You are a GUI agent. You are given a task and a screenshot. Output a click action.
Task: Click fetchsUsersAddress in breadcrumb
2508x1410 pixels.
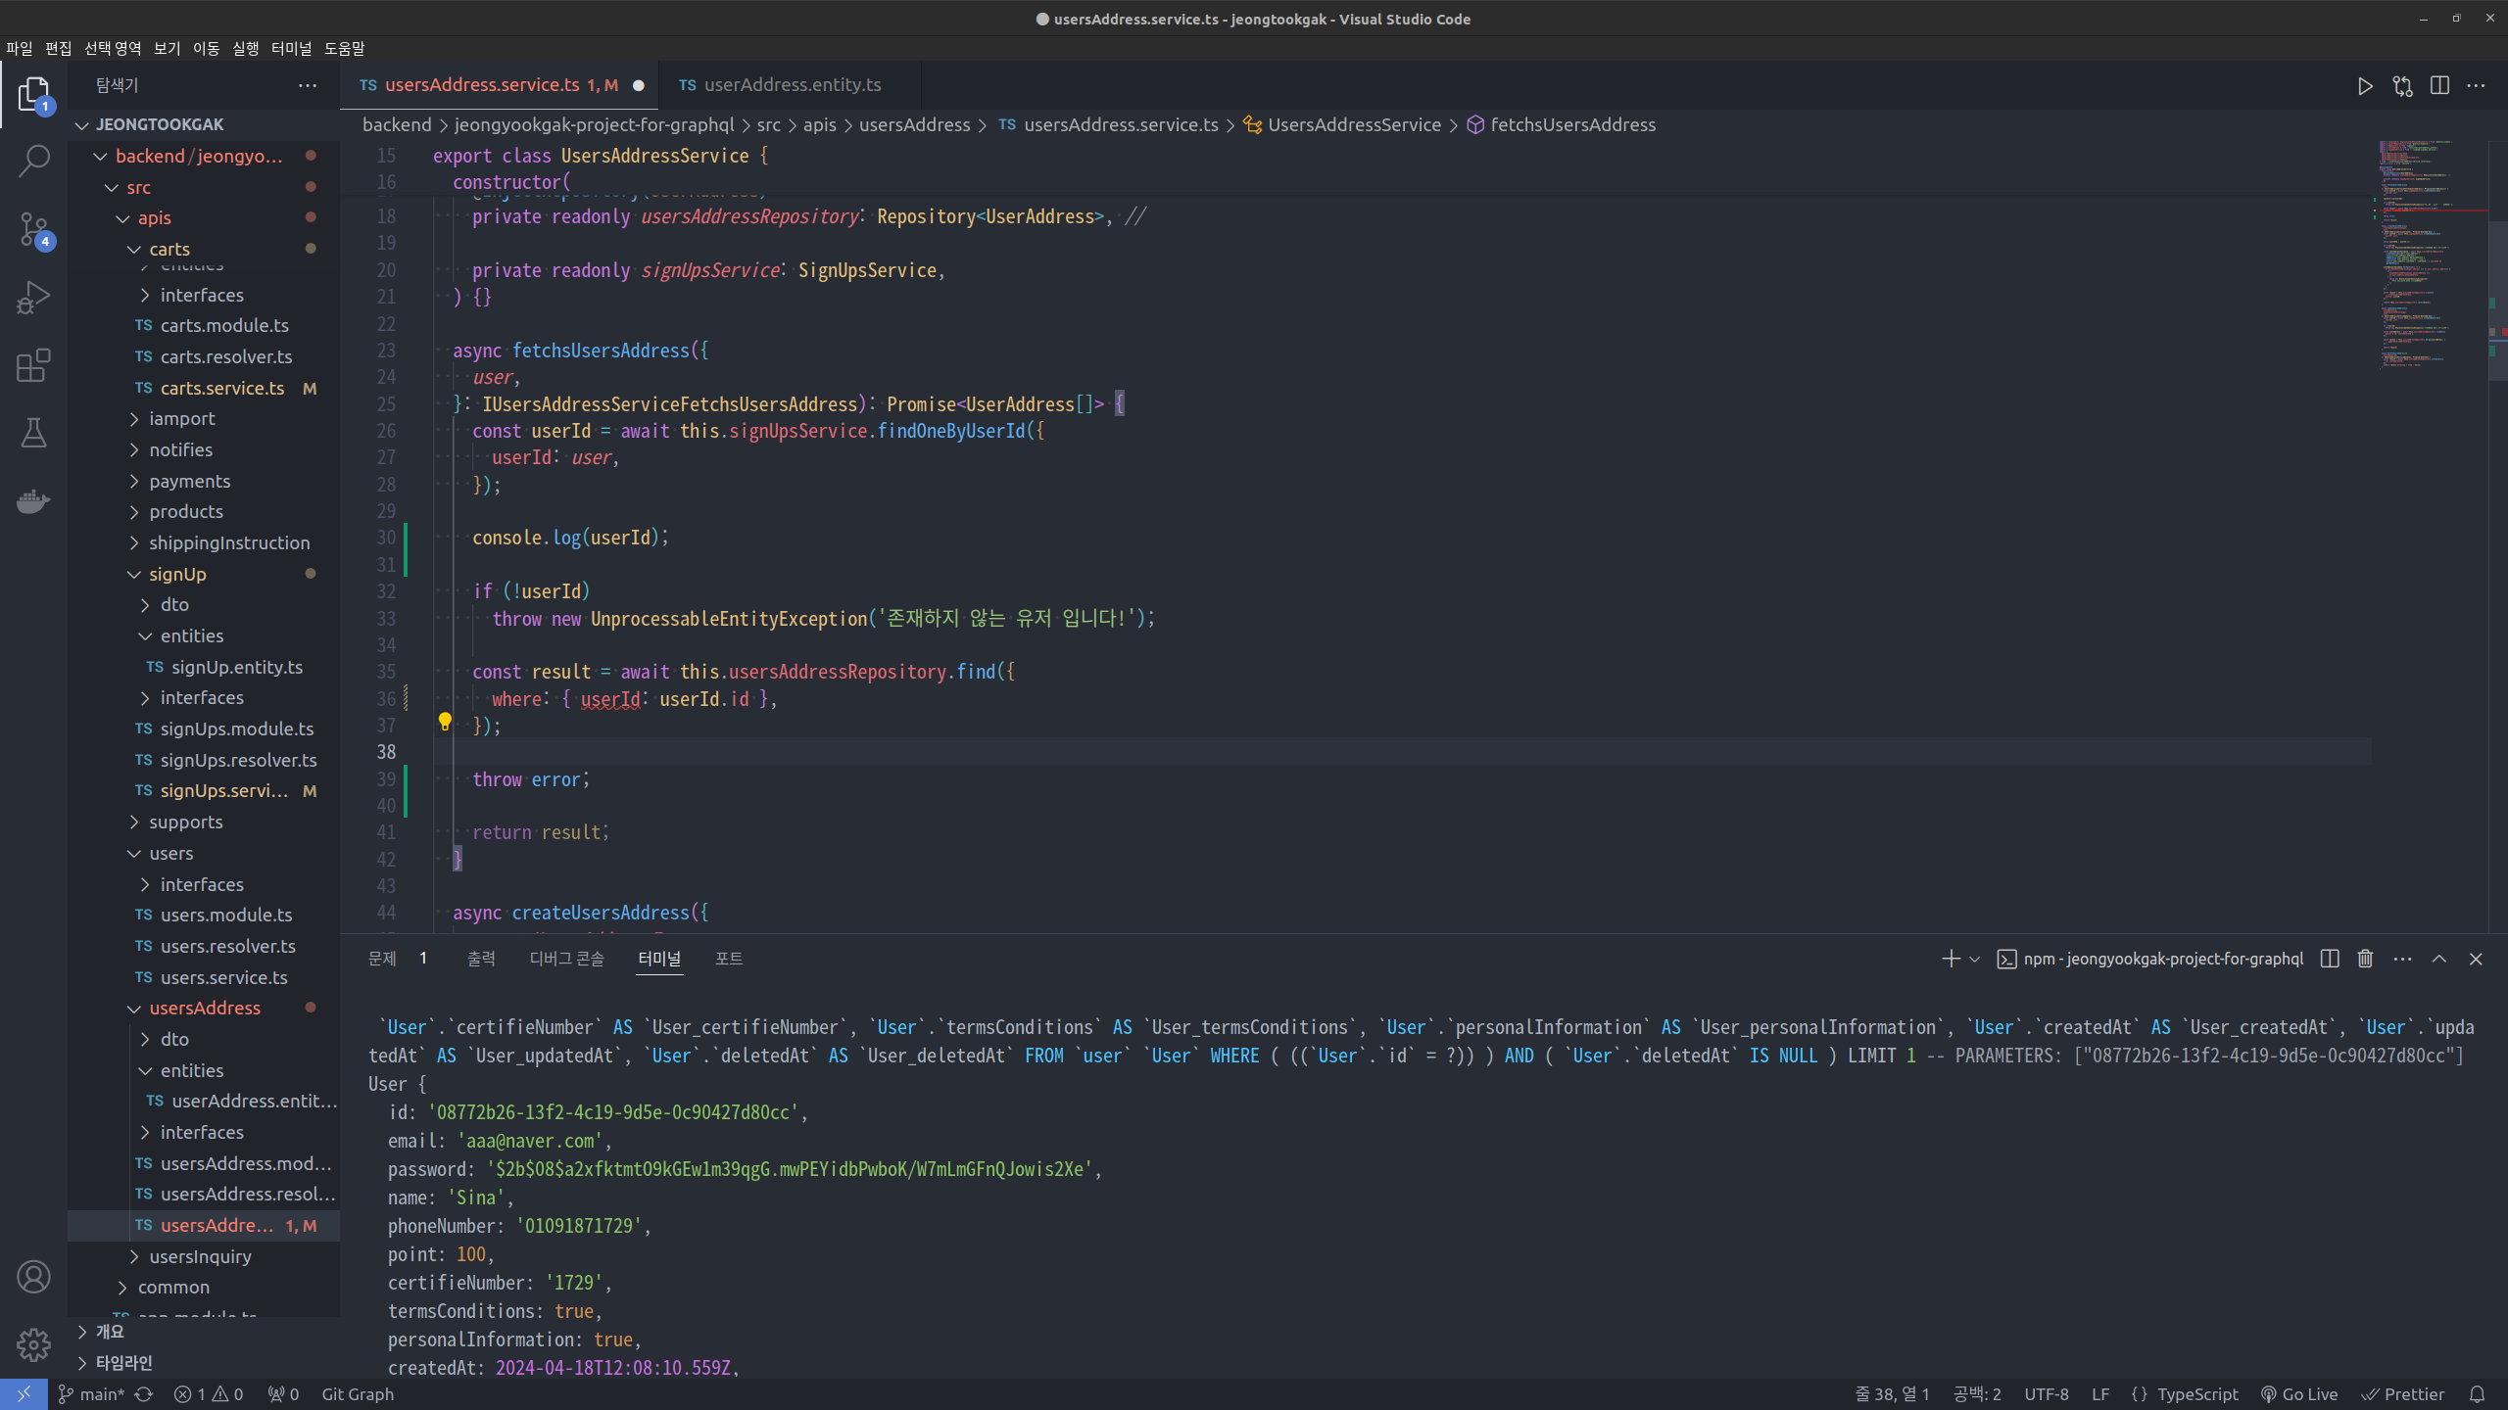coord(1572,125)
